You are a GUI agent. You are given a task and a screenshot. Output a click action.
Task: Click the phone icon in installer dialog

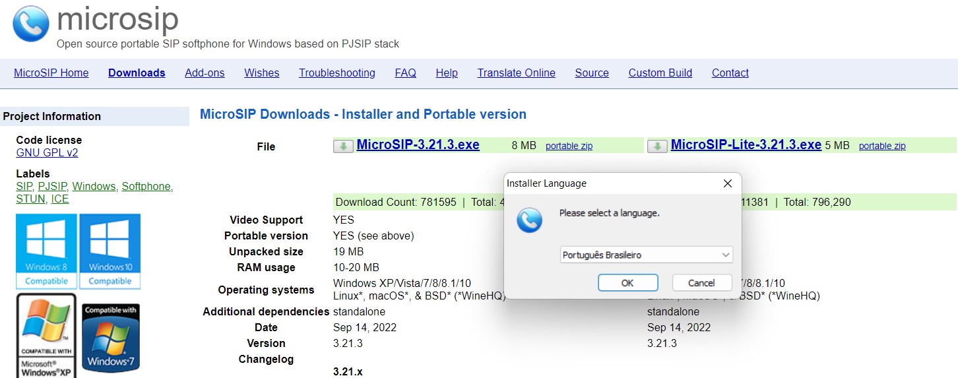(529, 220)
